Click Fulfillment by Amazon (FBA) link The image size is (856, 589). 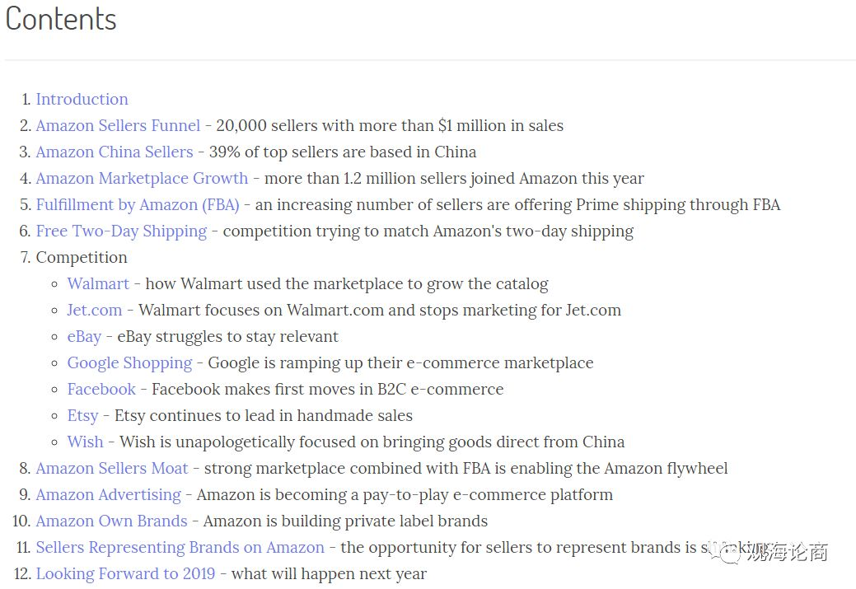point(138,204)
